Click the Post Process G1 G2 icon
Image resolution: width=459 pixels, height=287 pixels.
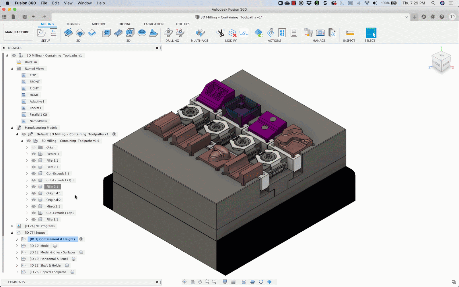coord(282,33)
